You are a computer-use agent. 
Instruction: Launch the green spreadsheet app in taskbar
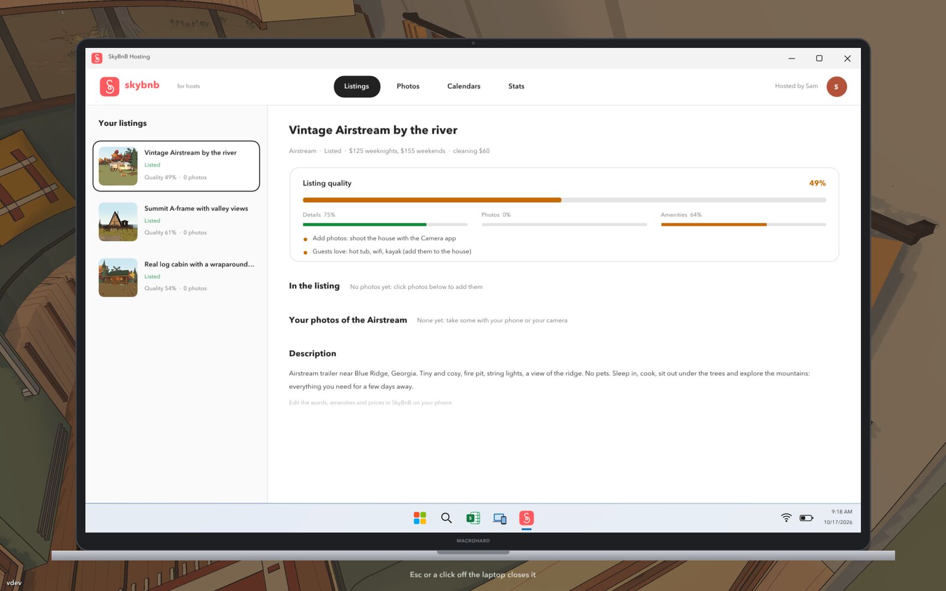tap(473, 518)
